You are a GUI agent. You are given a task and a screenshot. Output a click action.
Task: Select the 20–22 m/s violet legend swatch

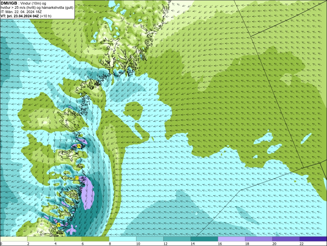click(x=286, y=239)
